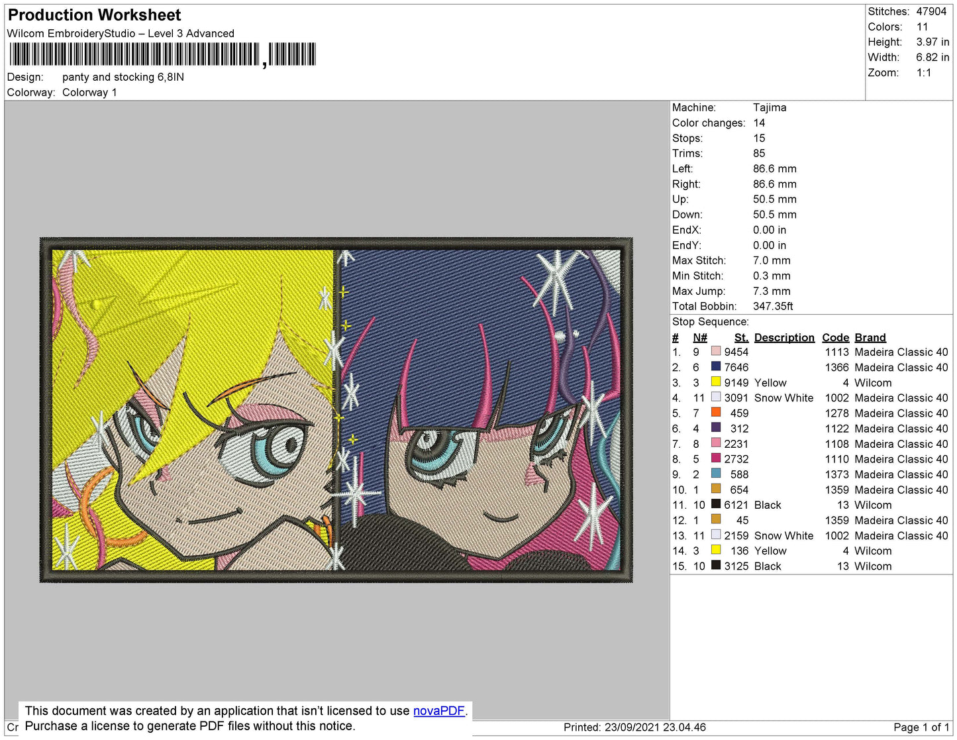Click the Width value 6.82 in
Image resolution: width=957 pixels, height=740 pixels.
(x=932, y=57)
